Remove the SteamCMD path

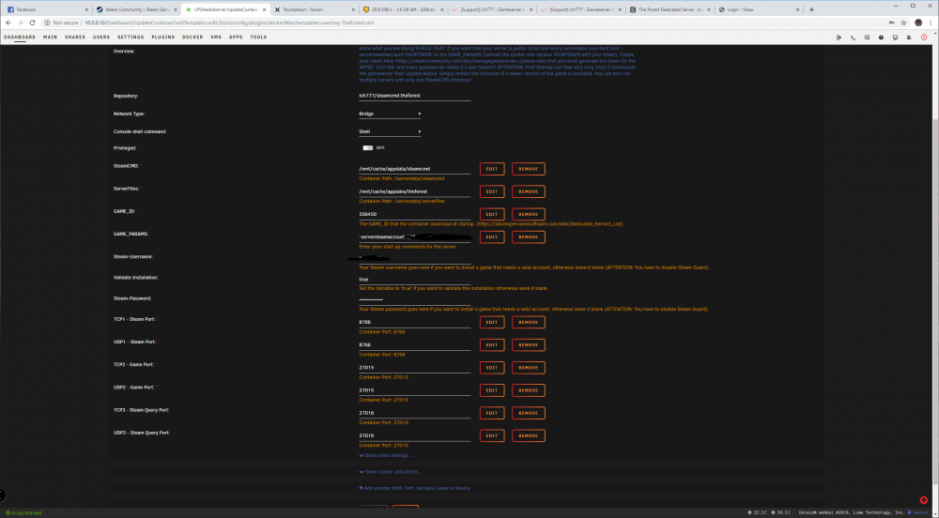528,169
